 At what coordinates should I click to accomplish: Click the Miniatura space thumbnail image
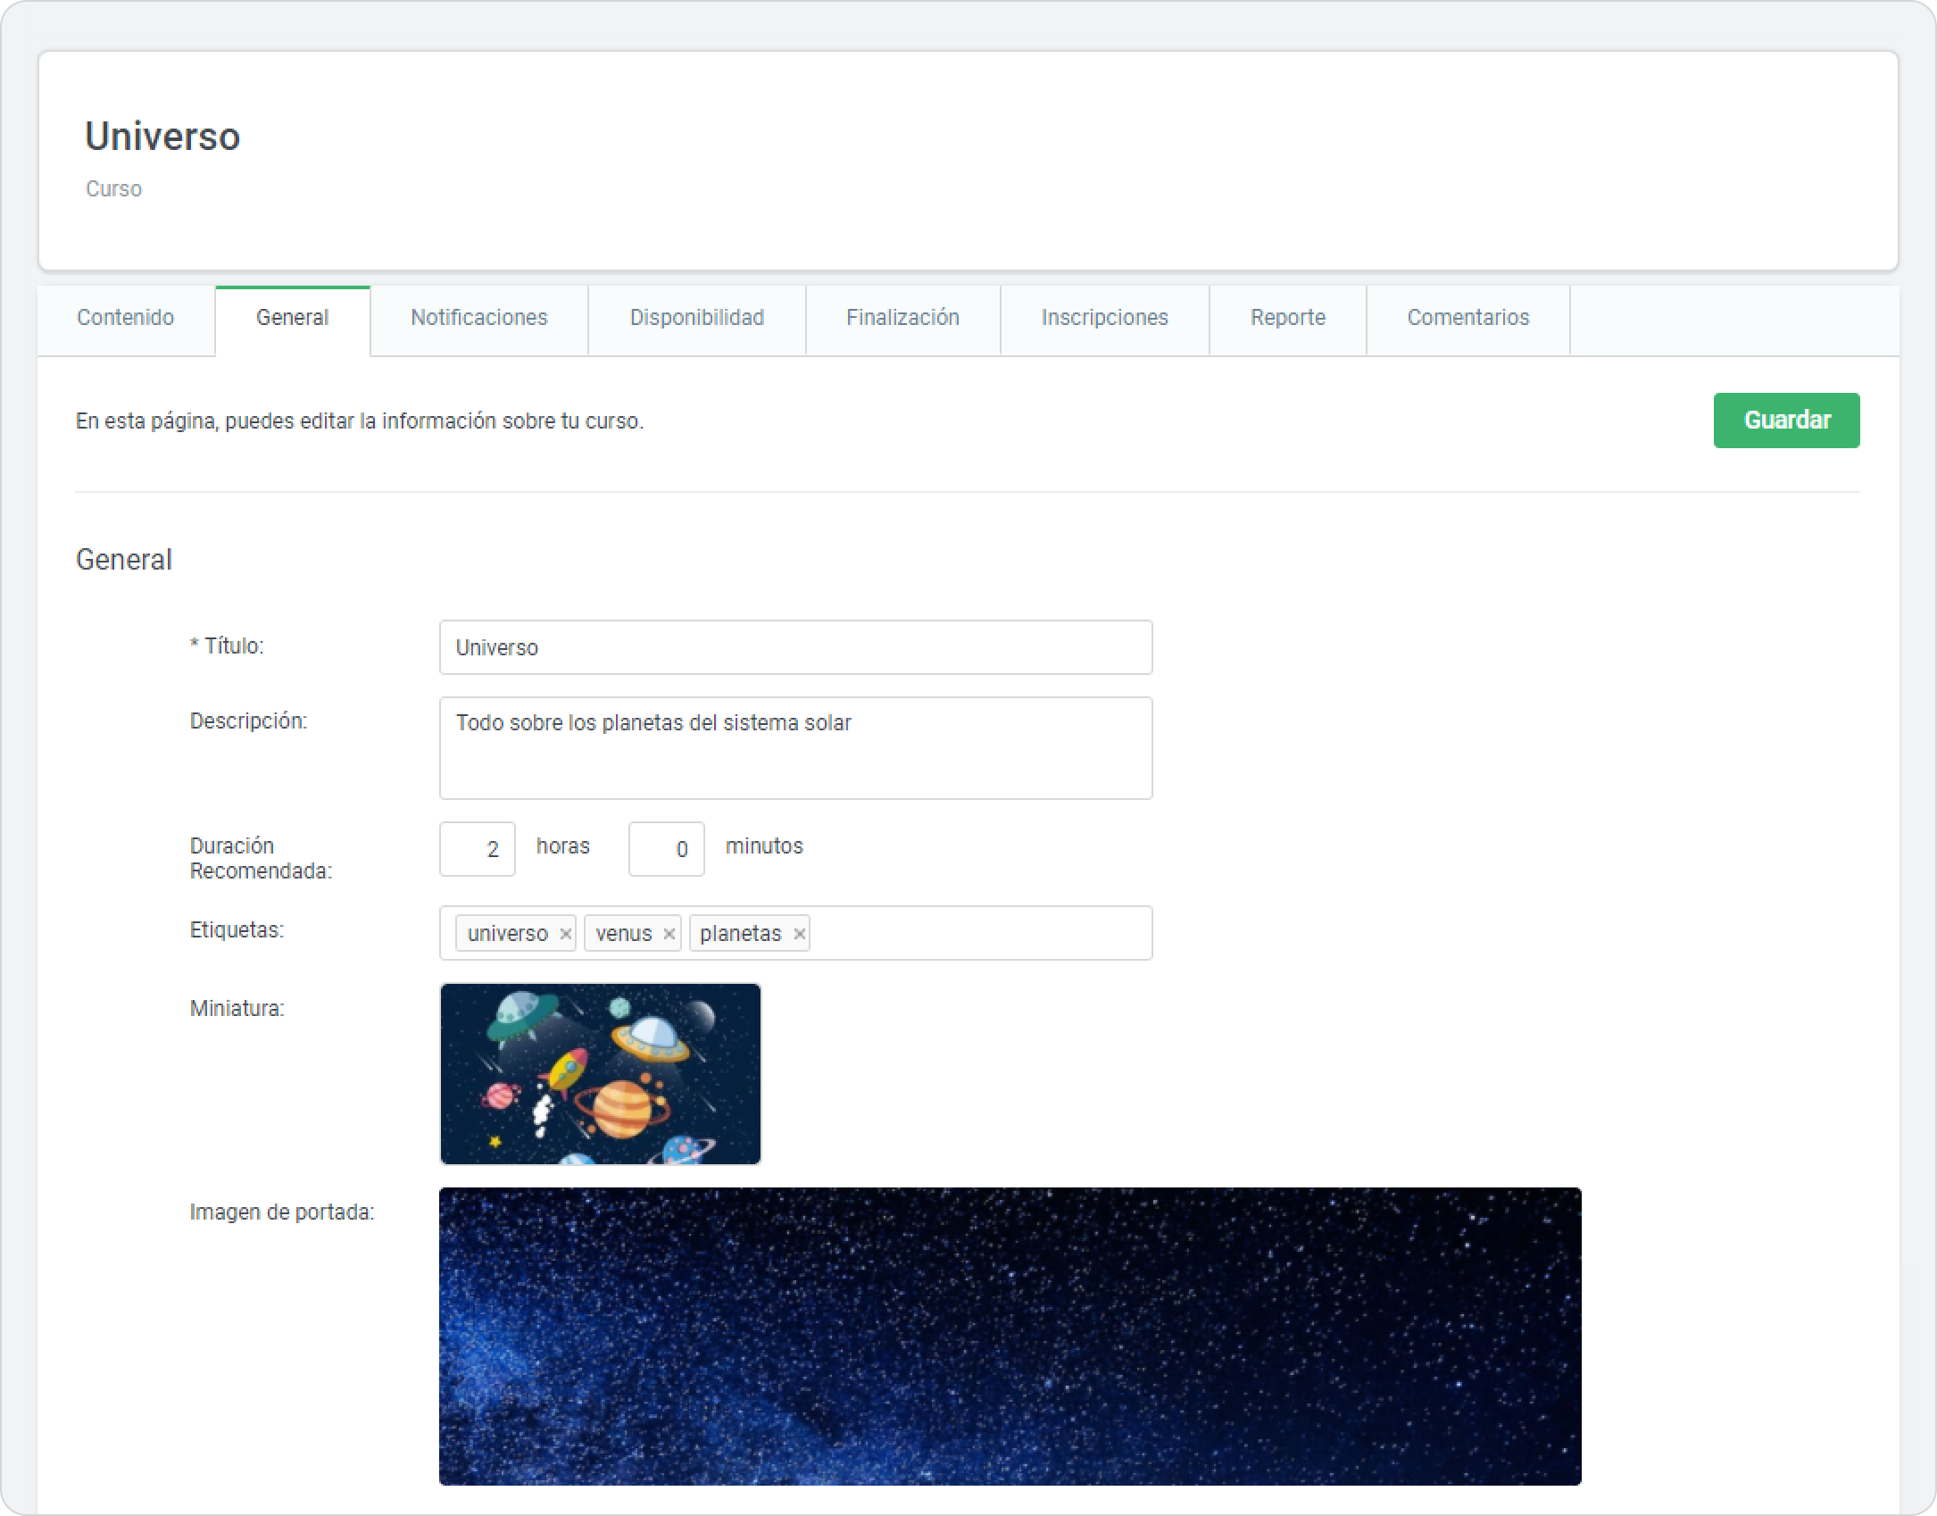(600, 1074)
